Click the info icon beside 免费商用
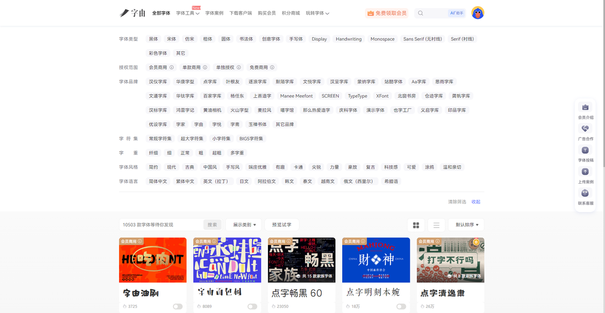This screenshot has height=313, width=605. [272, 68]
